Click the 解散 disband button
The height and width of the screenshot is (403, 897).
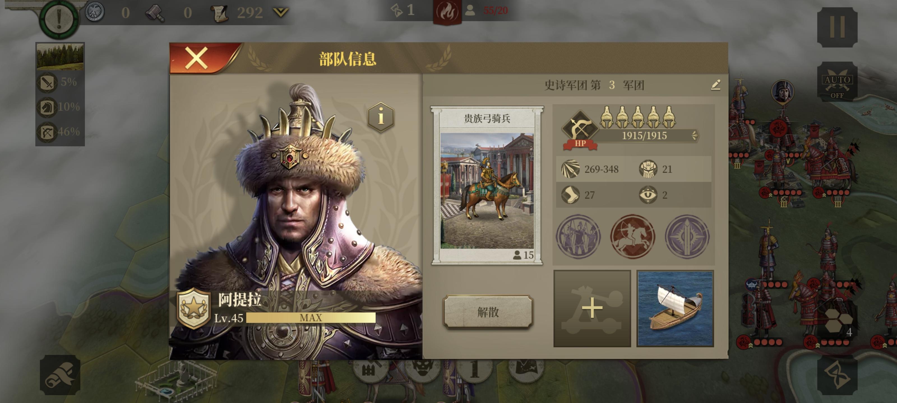488,311
